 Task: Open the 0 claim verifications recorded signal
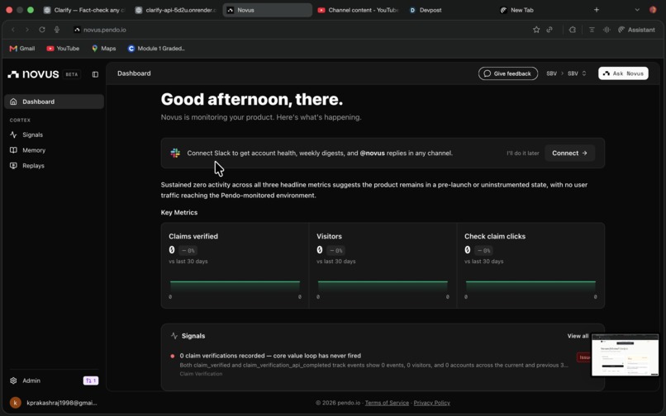click(x=270, y=356)
